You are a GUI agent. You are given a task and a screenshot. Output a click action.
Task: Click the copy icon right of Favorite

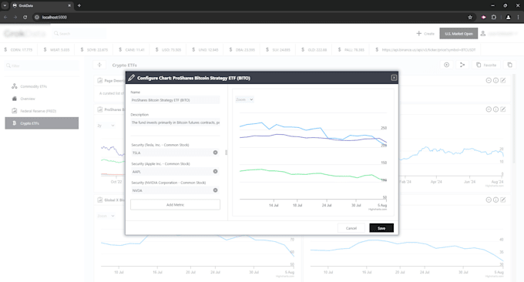coord(509,65)
